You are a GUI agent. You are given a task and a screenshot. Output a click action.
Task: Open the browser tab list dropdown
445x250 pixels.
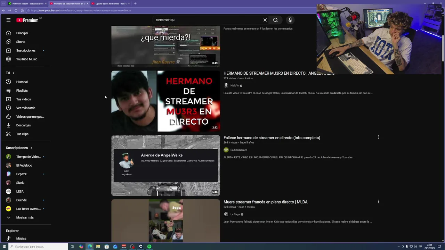point(3,3)
